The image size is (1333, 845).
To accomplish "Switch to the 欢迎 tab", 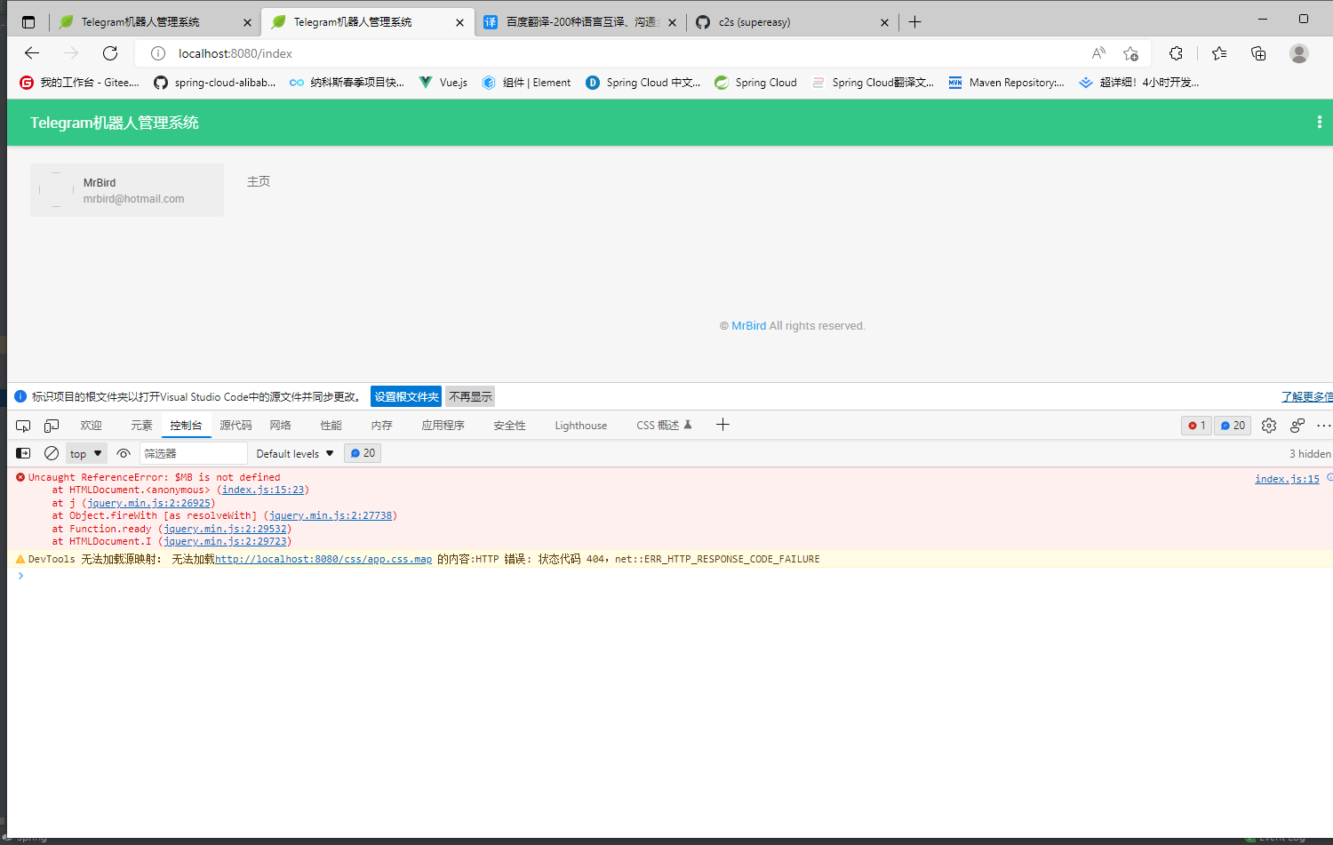I will [x=91, y=426].
